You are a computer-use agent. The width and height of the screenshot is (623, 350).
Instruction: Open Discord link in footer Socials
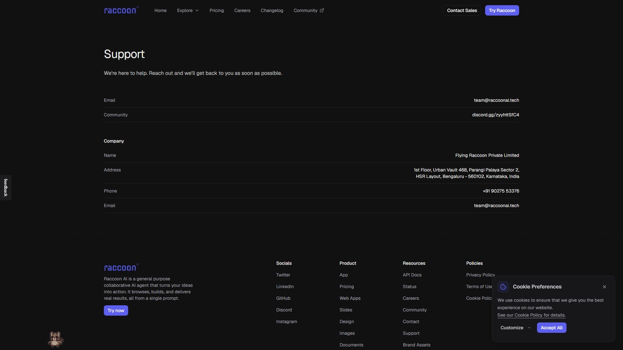point(284,310)
